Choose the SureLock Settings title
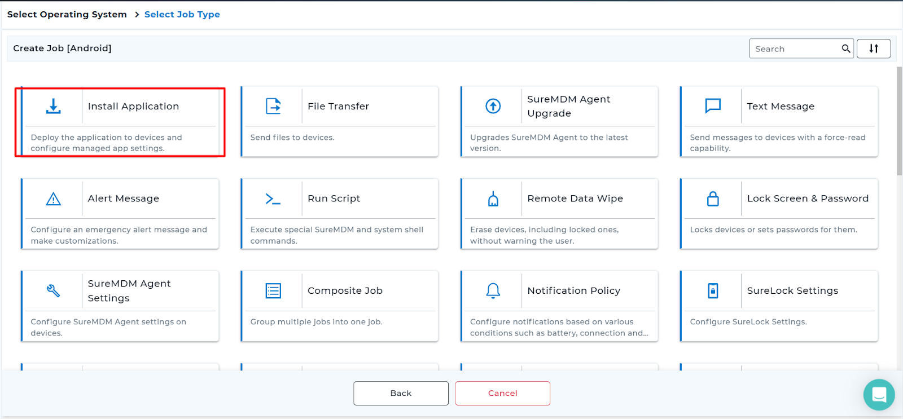 click(x=792, y=290)
